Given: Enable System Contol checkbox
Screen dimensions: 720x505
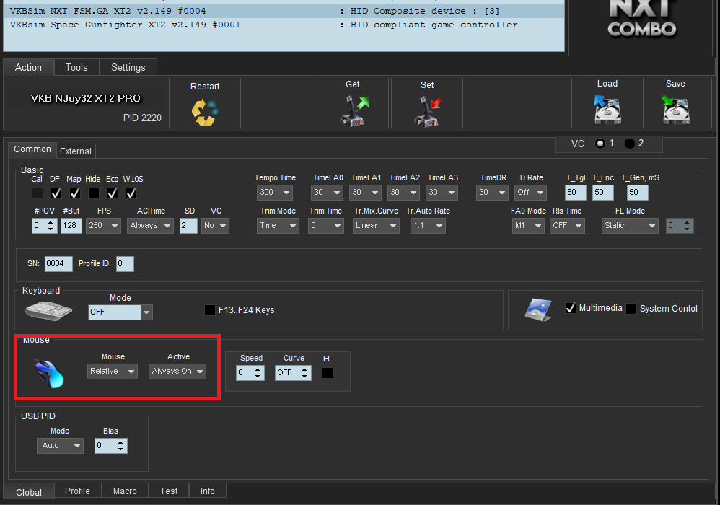Looking at the screenshot, I should [x=631, y=309].
